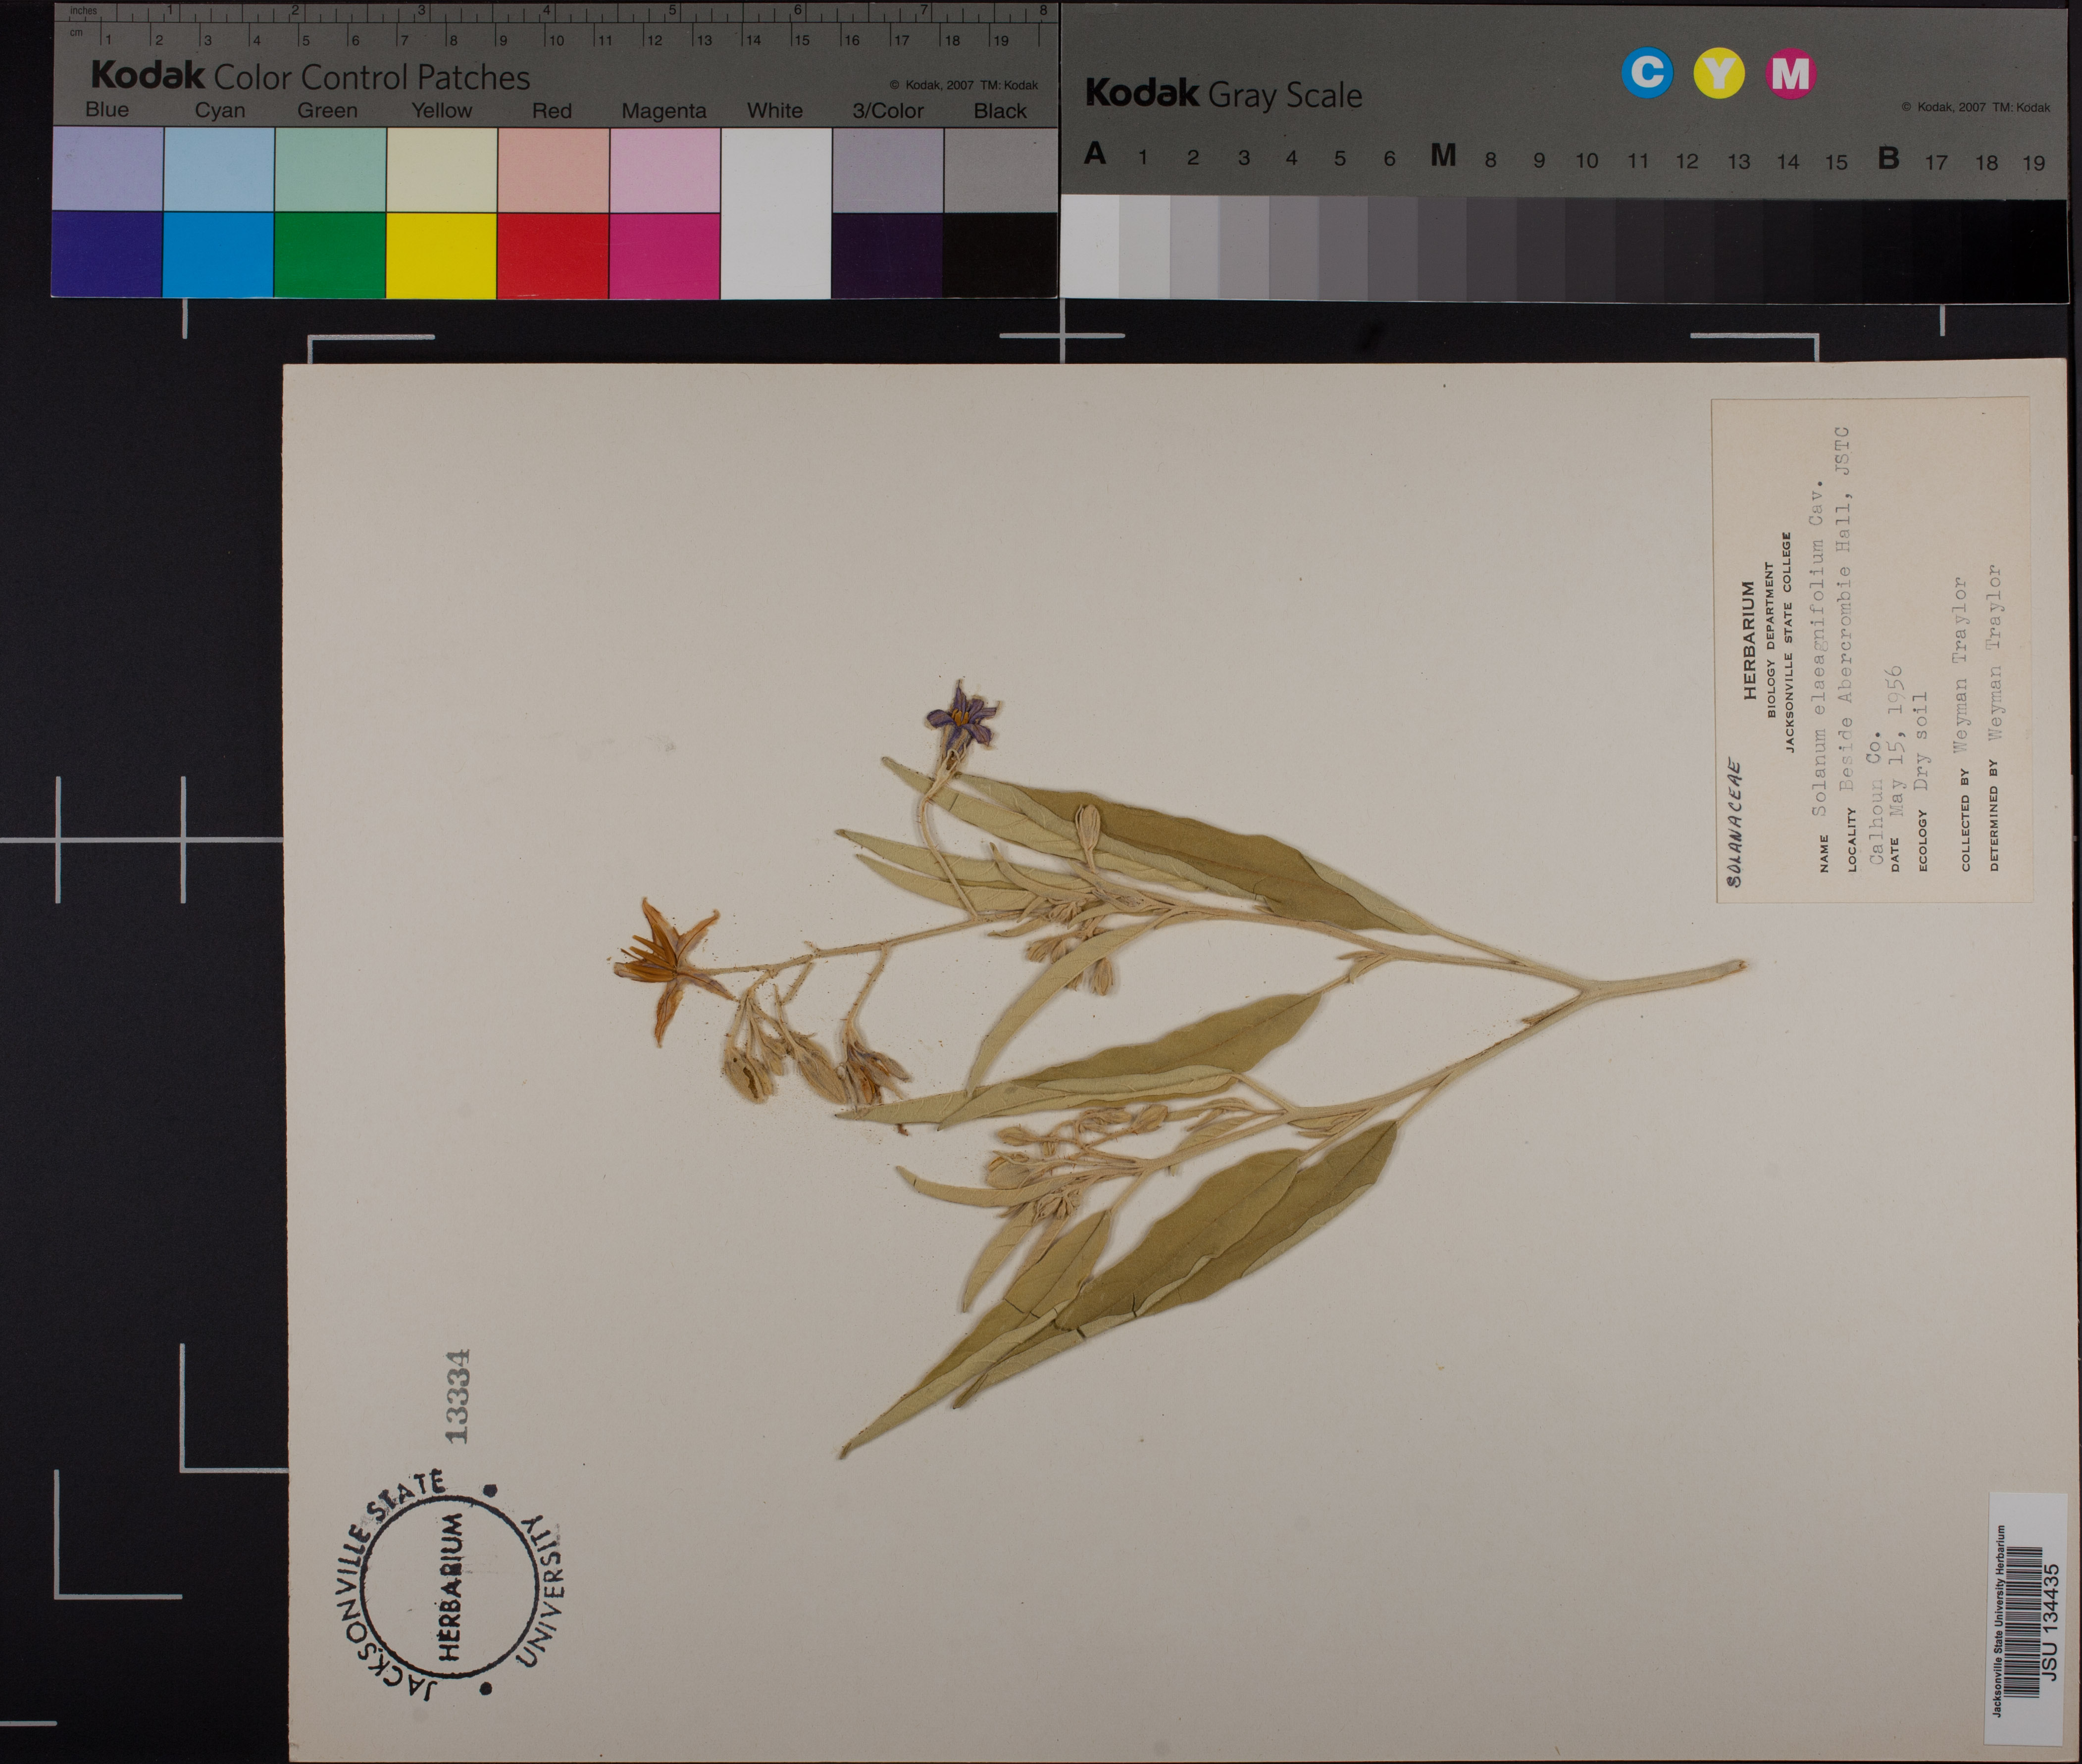Pick the pale cyan tint patch
Image resolution: width=2082 pixels, height=1764 pixels.
pyautogui.click(x=218, y=168)
